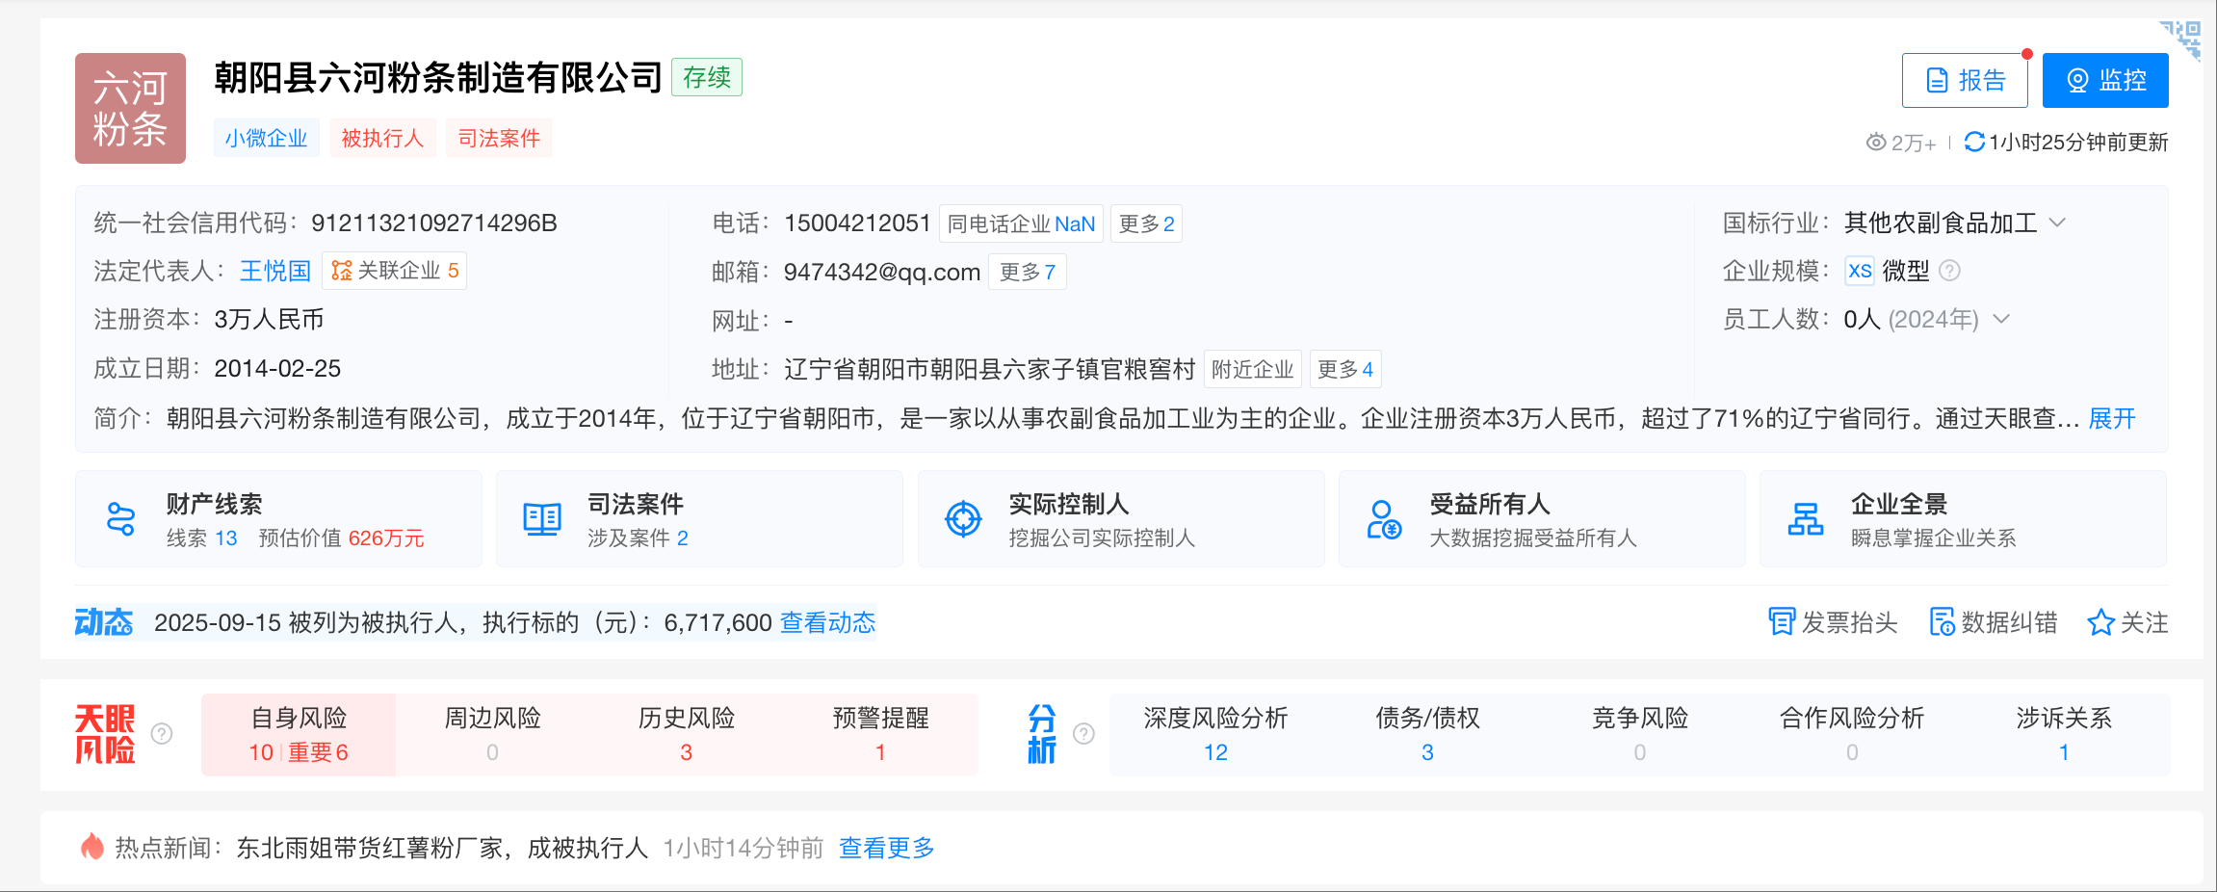
Task: Click 同电话企业 NaN button
Action: point(1021,223)
